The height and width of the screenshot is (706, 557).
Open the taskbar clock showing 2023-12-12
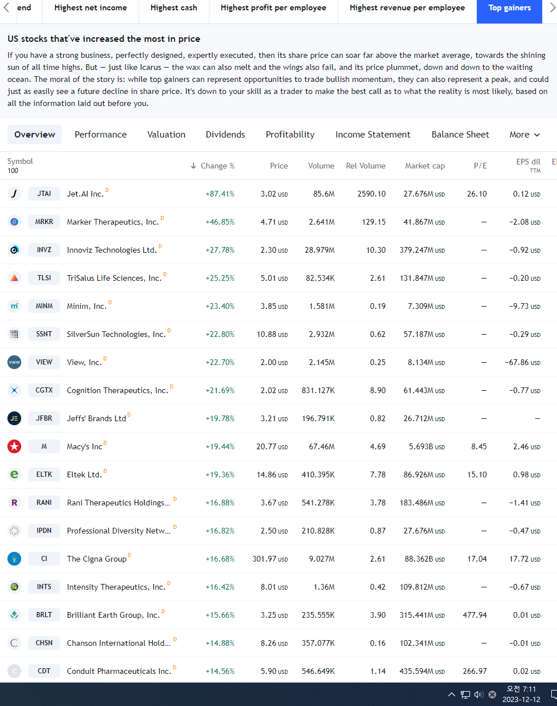coord(521,695)
